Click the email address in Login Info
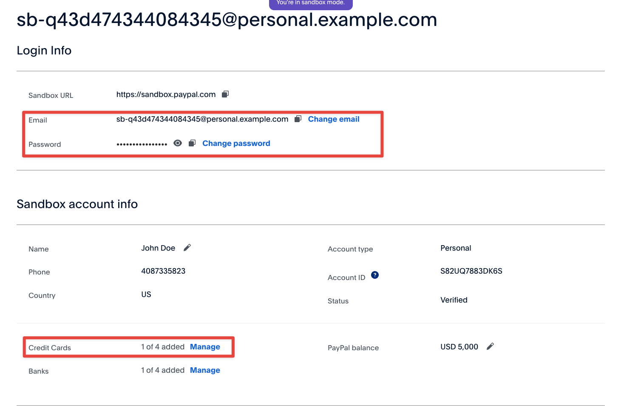Image resolution: width=621 pixels, height=406 pixels. 202,119
